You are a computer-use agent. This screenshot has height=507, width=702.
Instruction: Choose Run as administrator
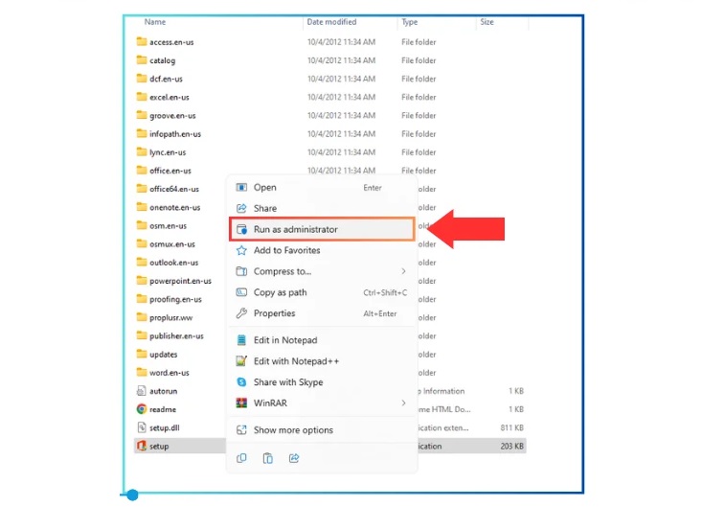tap(295, 230)
